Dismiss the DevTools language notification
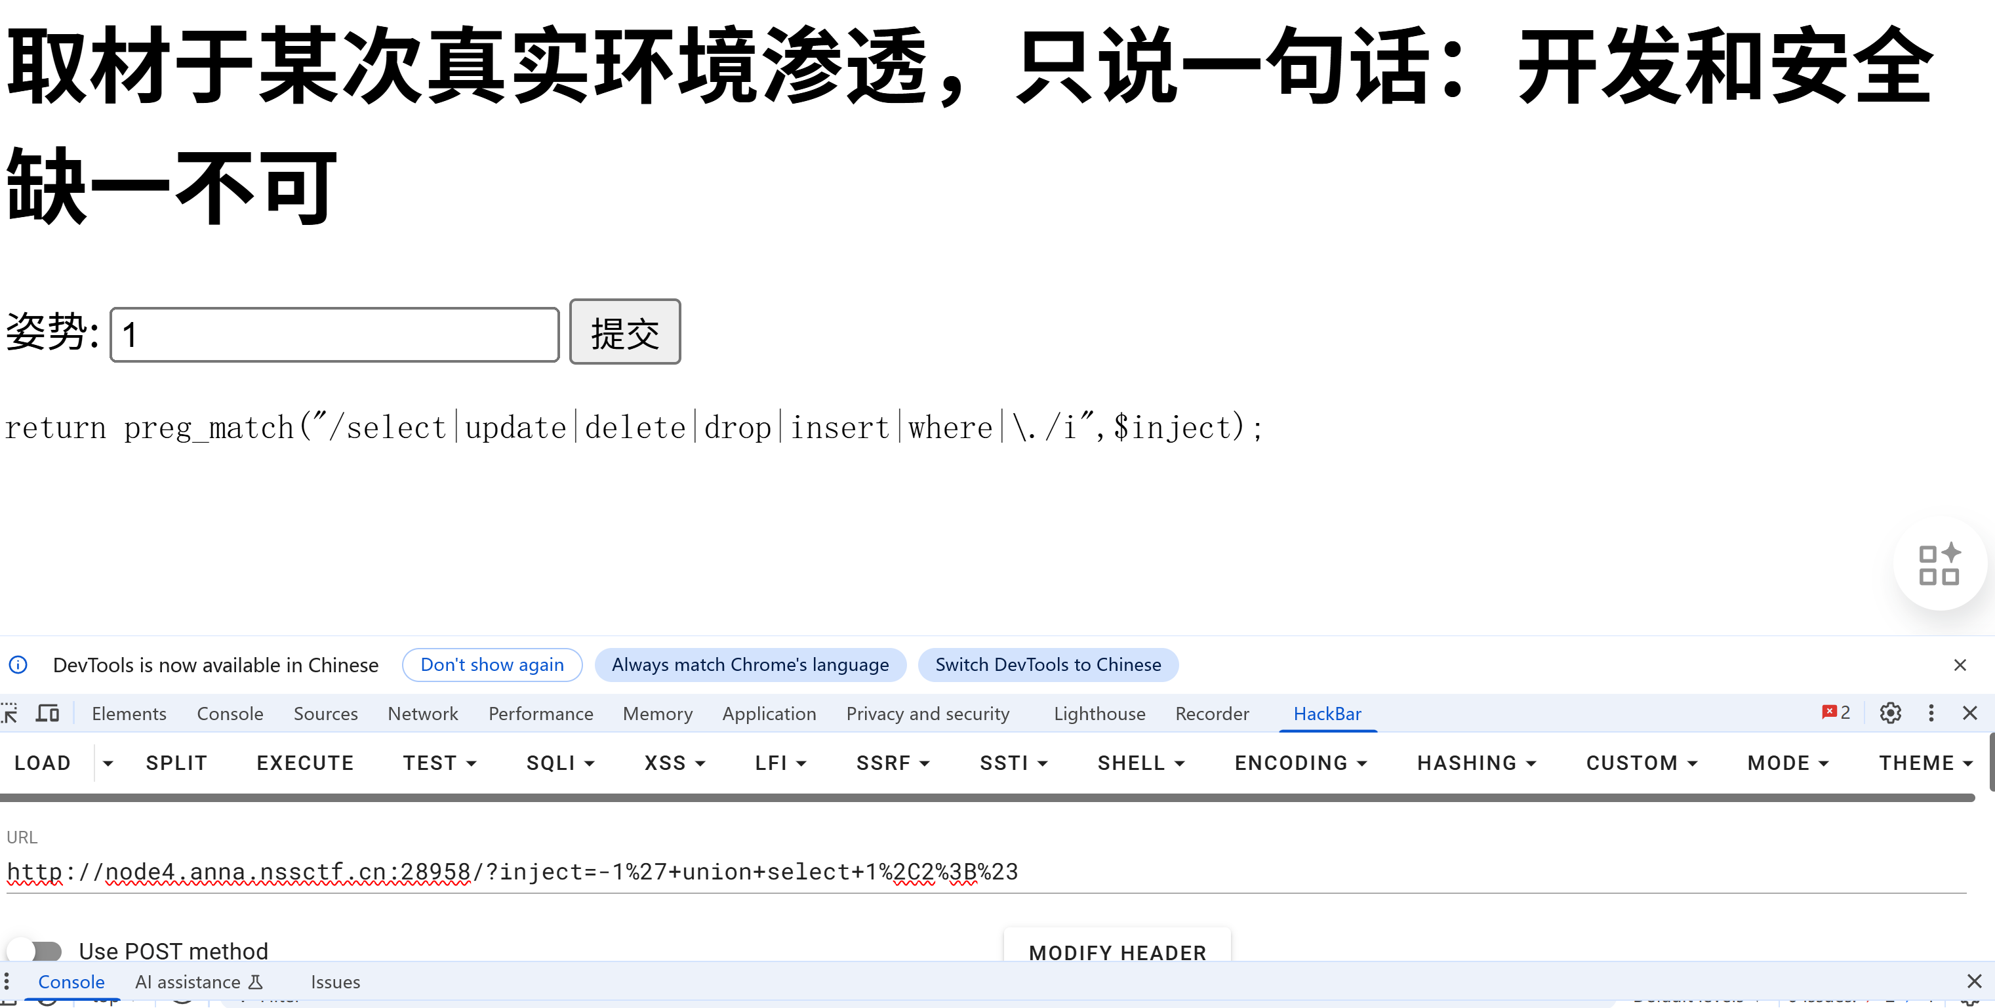The image size is (1995, 1008). (1960, 665)
